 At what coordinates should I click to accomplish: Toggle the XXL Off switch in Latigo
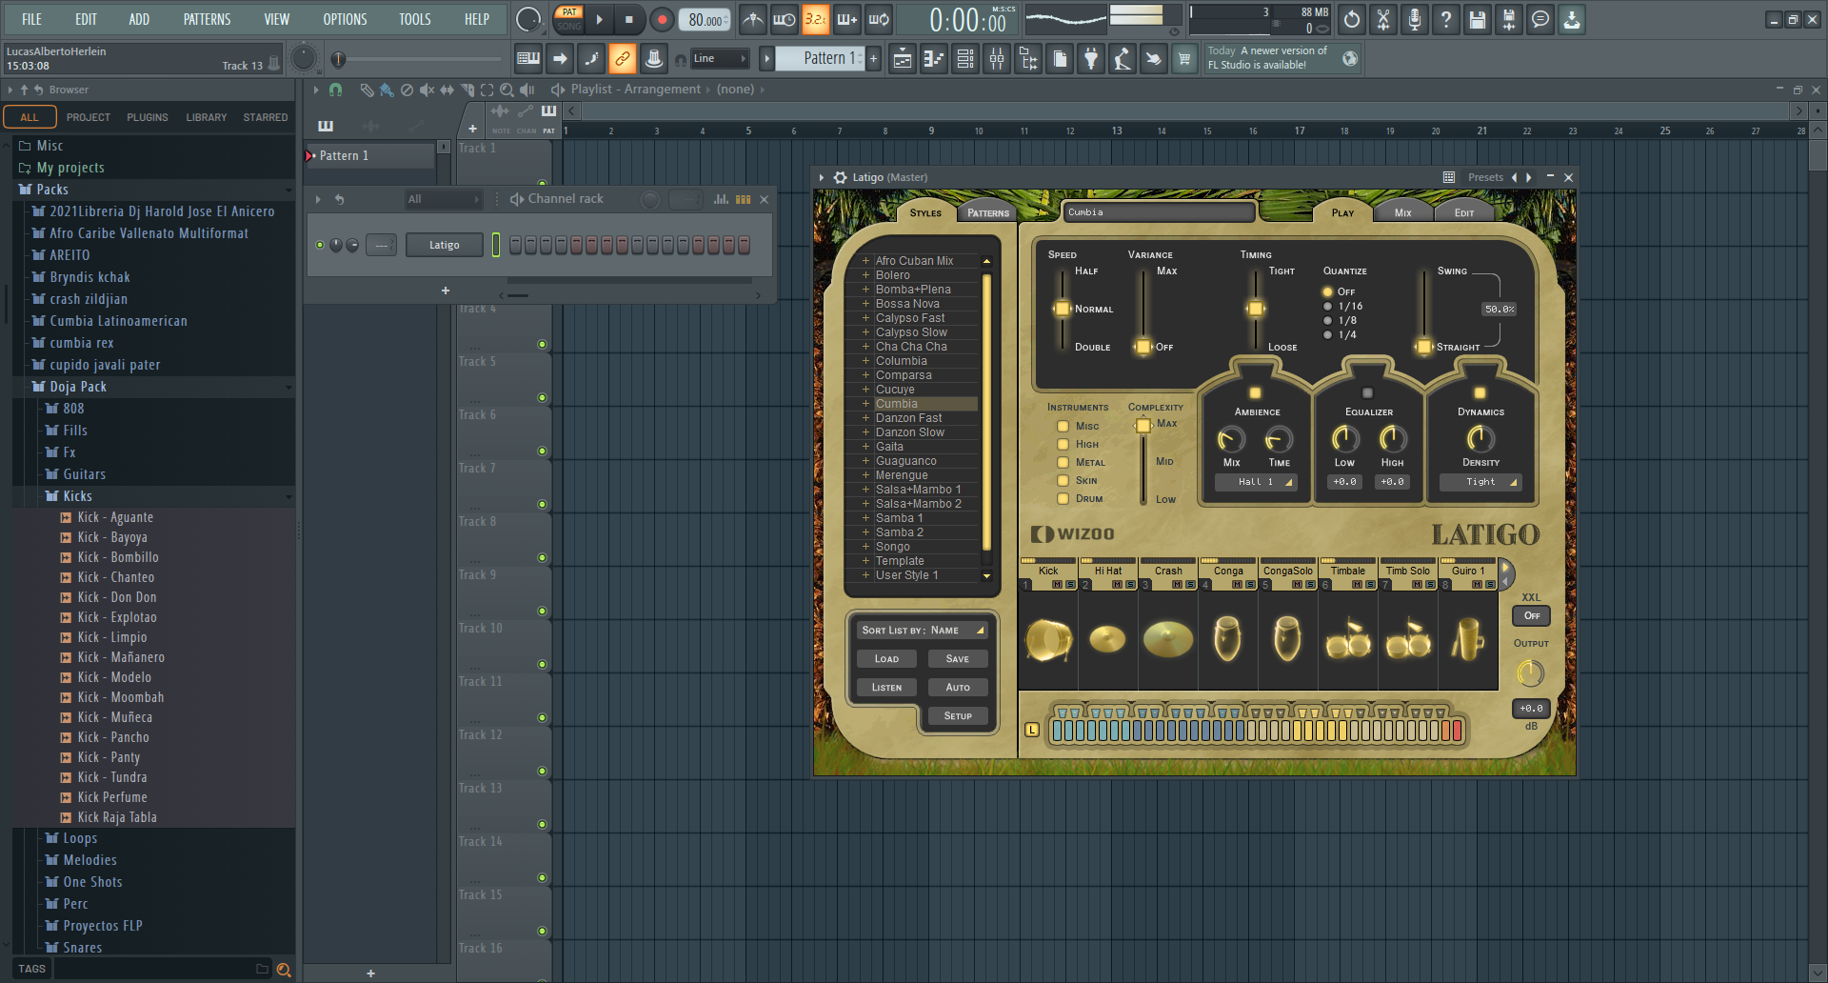(1531, 616)
